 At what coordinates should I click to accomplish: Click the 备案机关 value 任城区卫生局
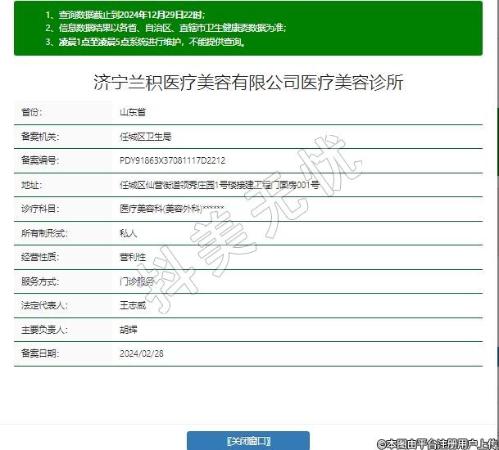(x=145, y=137)
